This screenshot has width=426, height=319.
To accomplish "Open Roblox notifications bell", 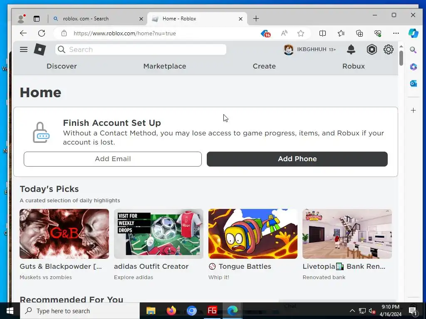I will (x=351, y=49).
